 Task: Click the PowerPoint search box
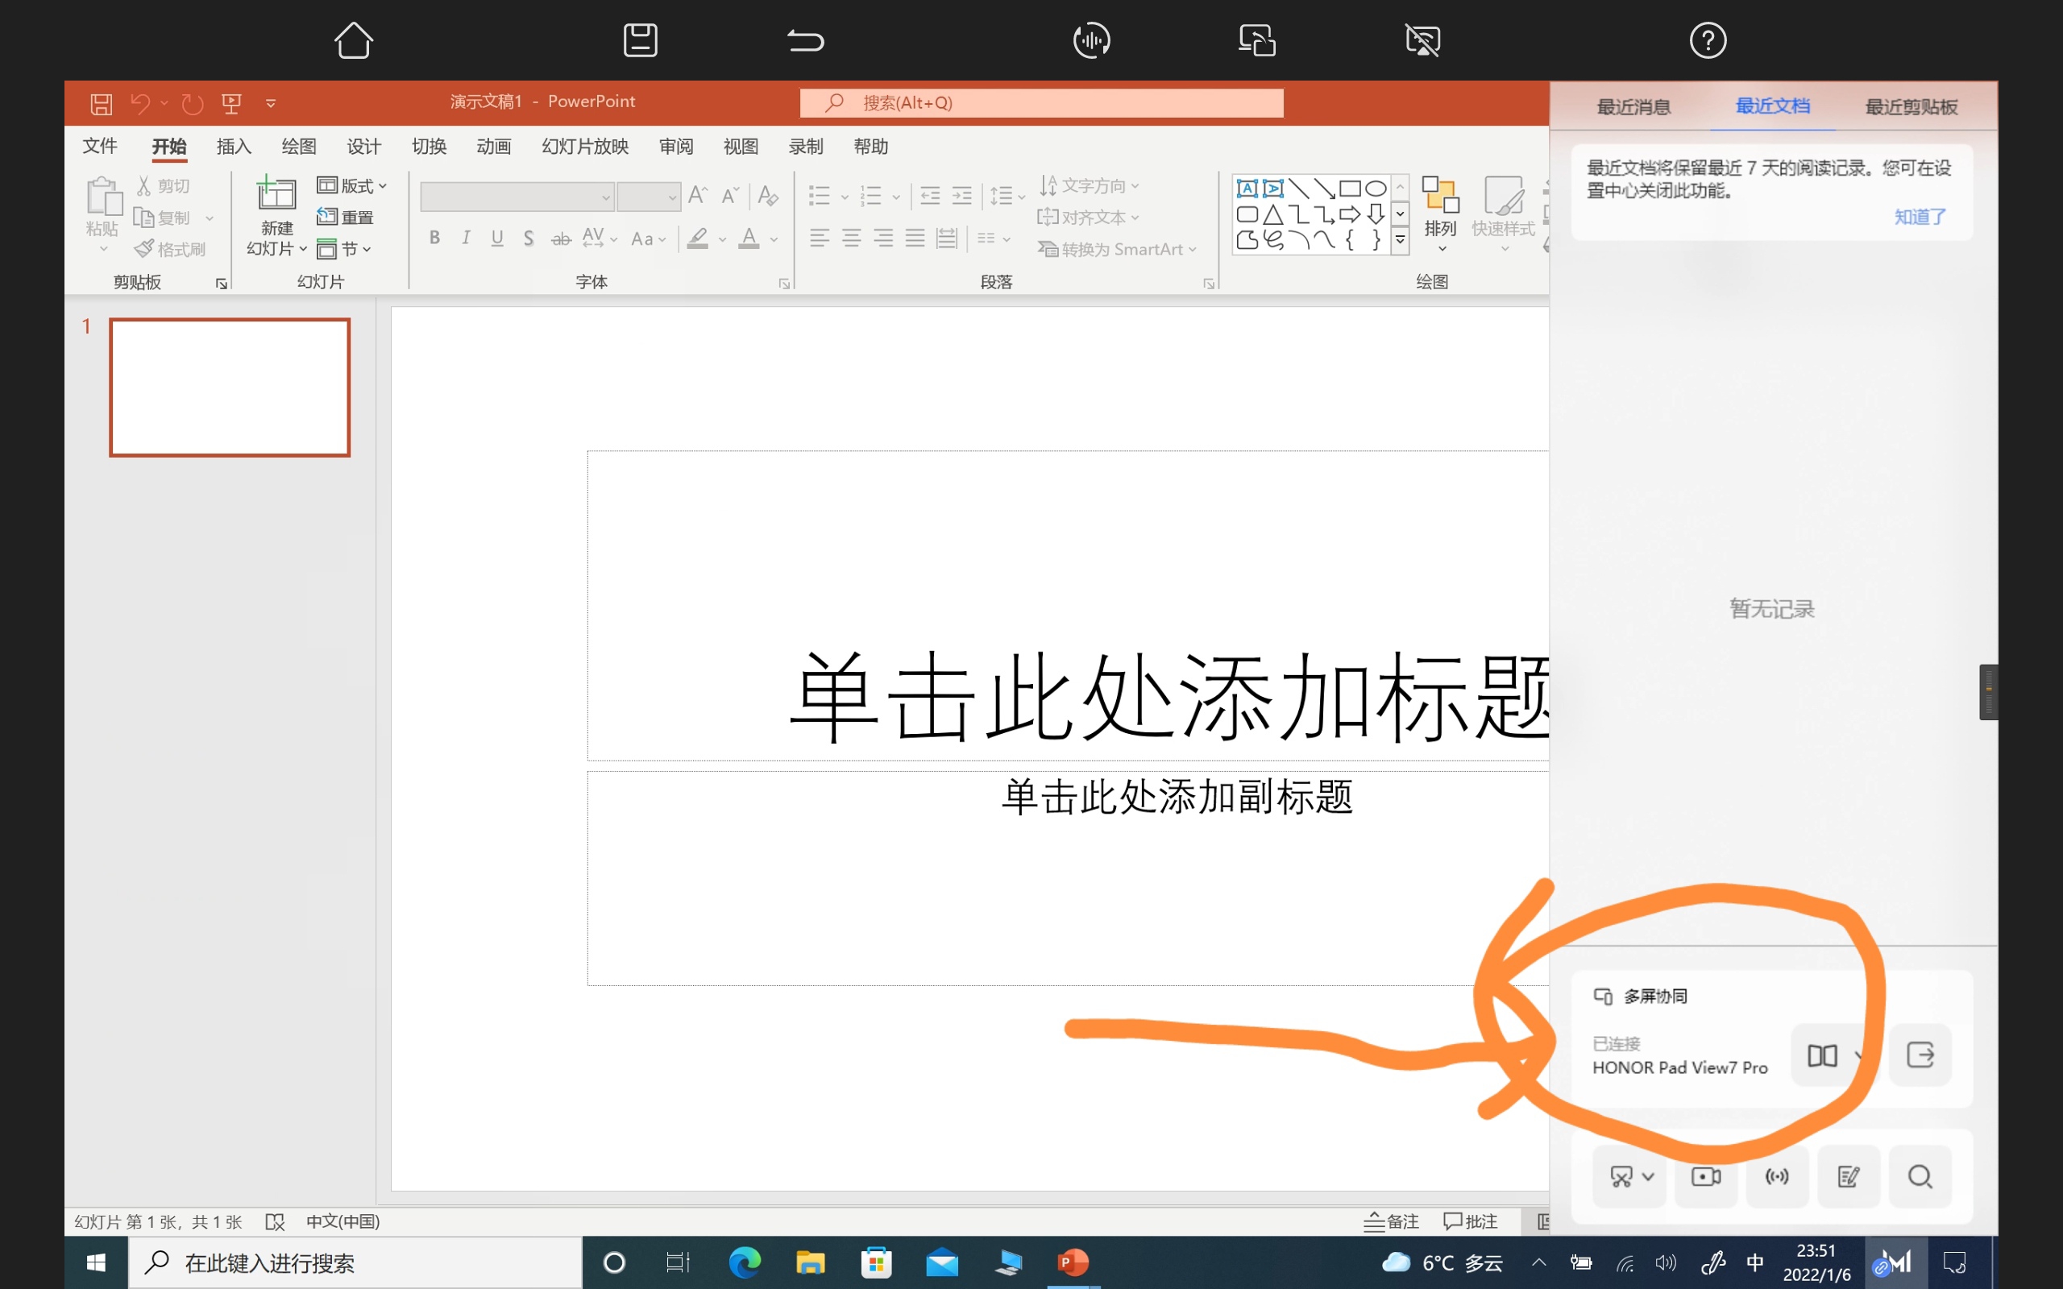click(x=1042, y=103)
